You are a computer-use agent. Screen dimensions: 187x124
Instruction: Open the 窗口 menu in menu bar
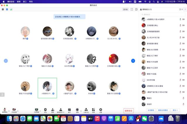25,1
